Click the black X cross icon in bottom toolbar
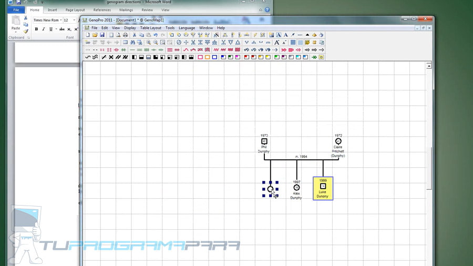The image size is (473, 266). coord(111,57)
